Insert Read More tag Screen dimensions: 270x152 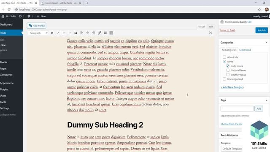105,33
